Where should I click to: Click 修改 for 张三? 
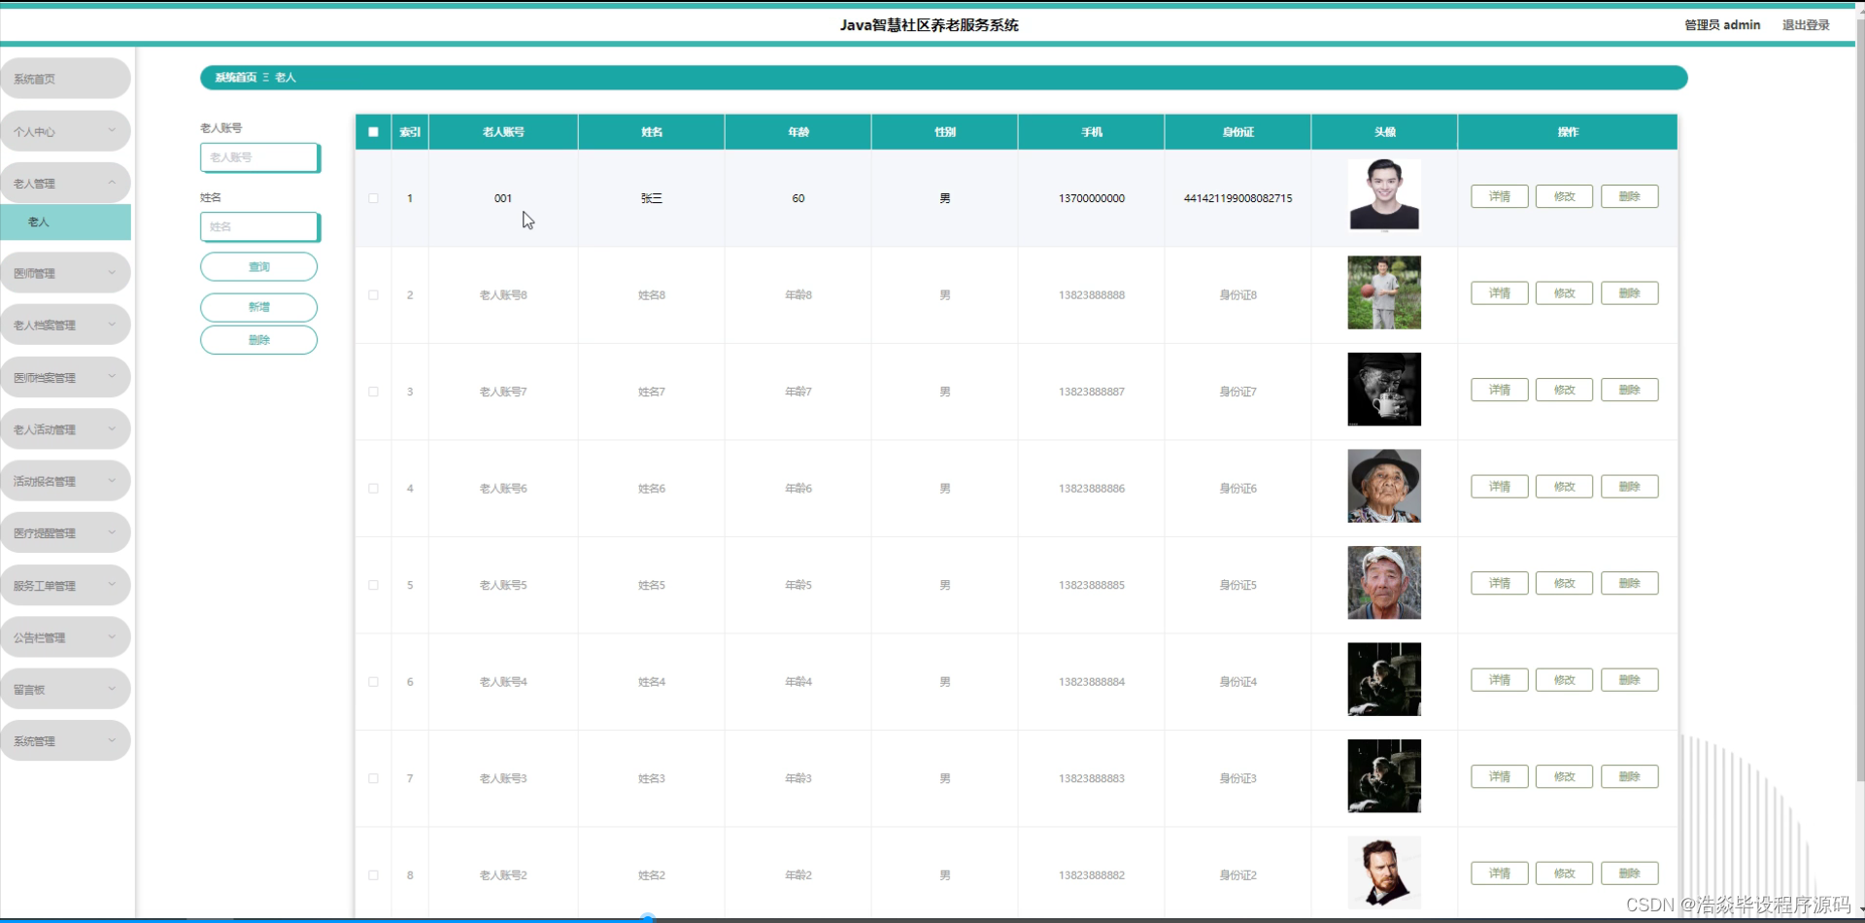click(x=1564, y=196)
